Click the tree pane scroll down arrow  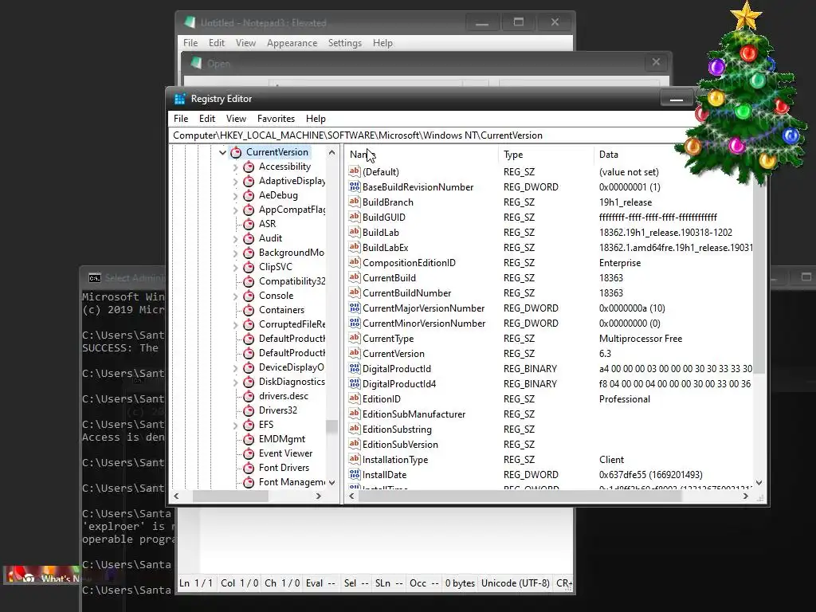[x=332, y=483]
